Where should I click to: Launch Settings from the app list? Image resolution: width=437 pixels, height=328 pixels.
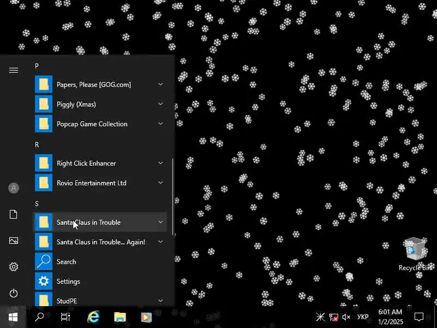click(100, 281)
